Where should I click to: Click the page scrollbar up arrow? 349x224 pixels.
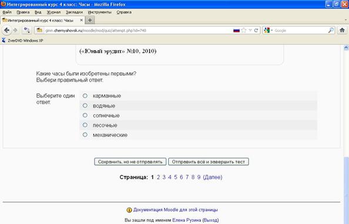[346, 48]
